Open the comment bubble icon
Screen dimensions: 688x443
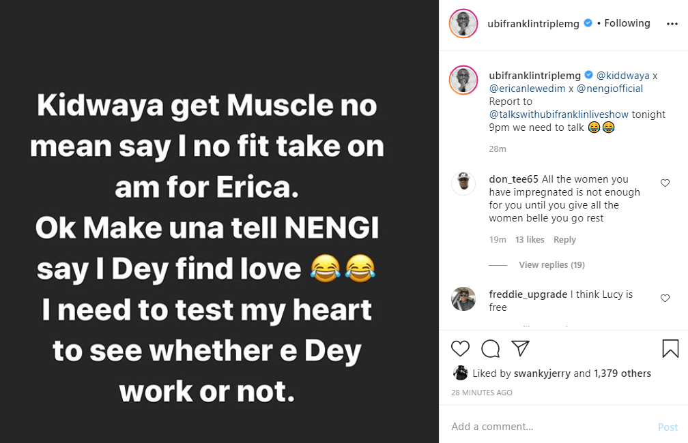(490, 349)
